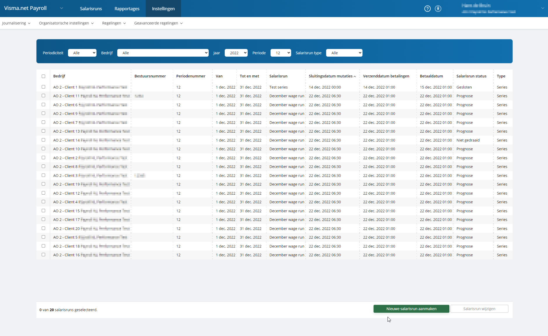This screenshot has height=336, width=548.
Task: Open the Periodiciteit dropdown
Action: pyautogui.click(x=82, y=53)
